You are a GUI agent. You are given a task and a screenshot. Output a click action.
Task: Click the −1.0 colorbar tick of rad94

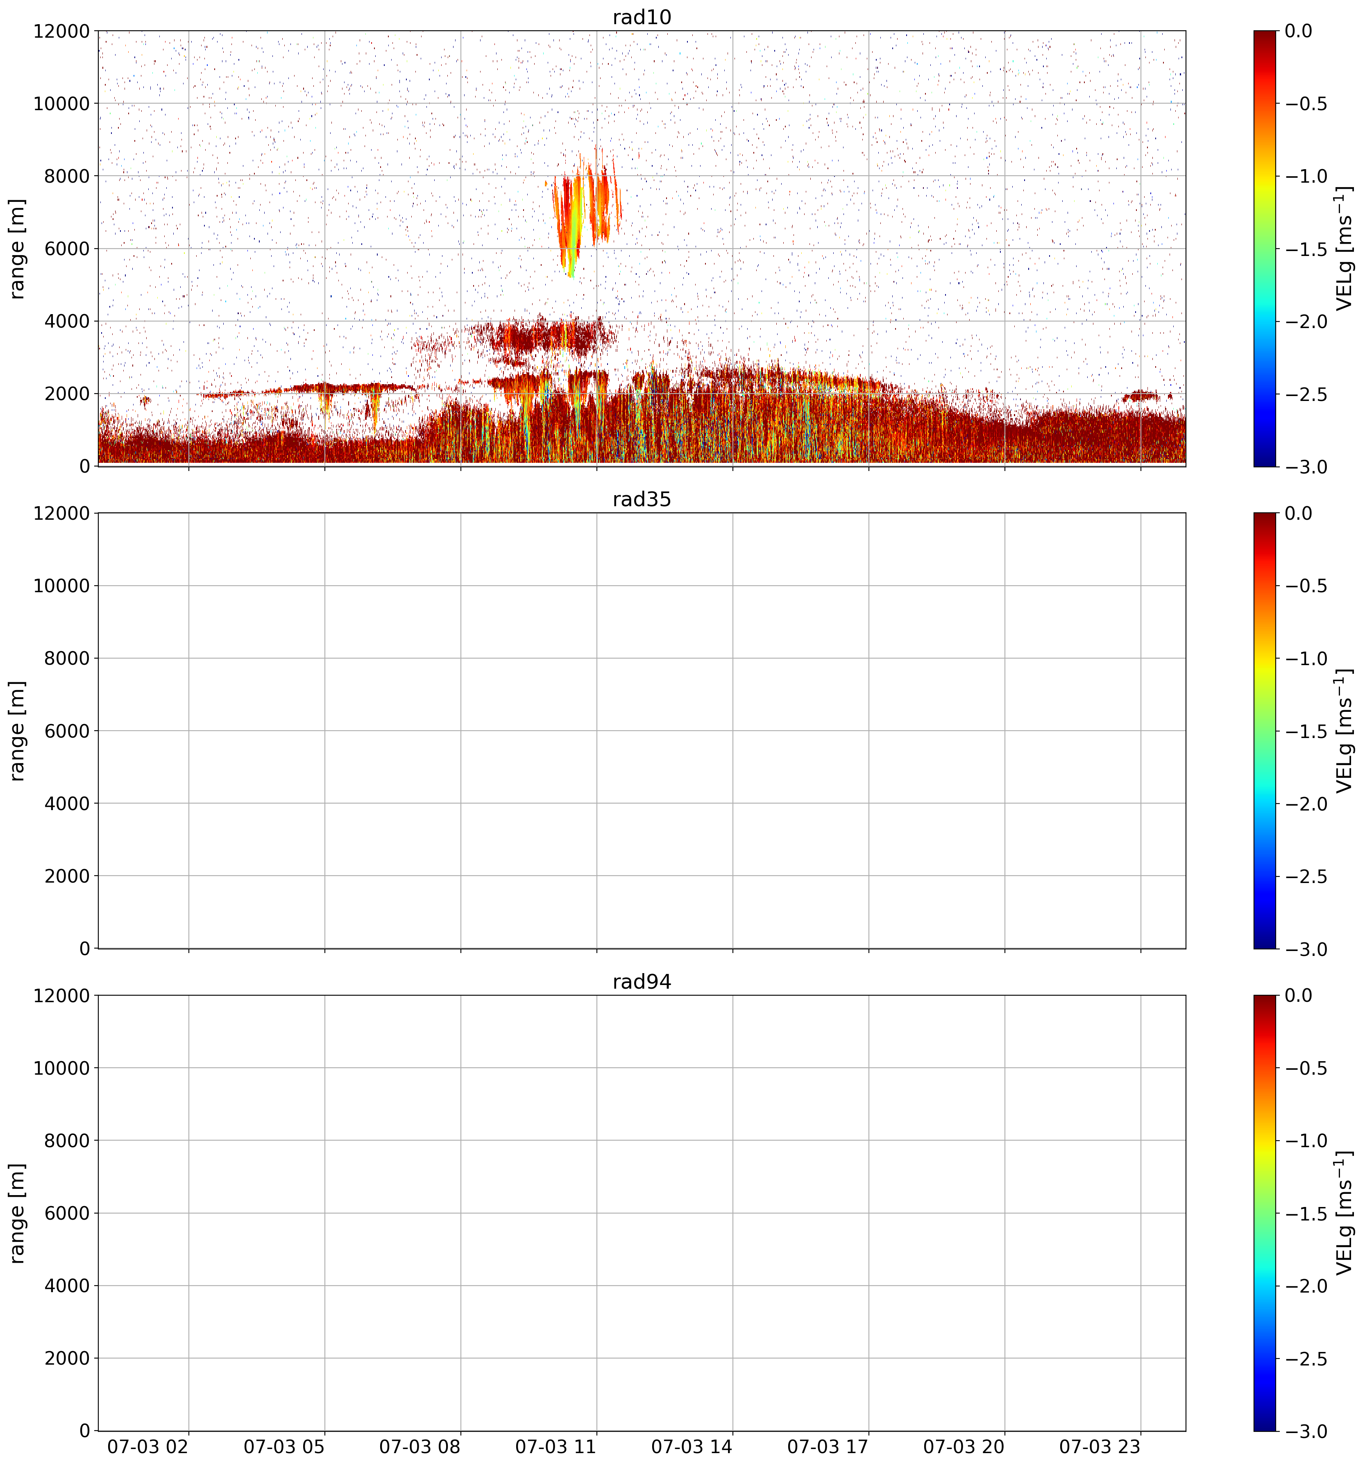(1306, 1141)
